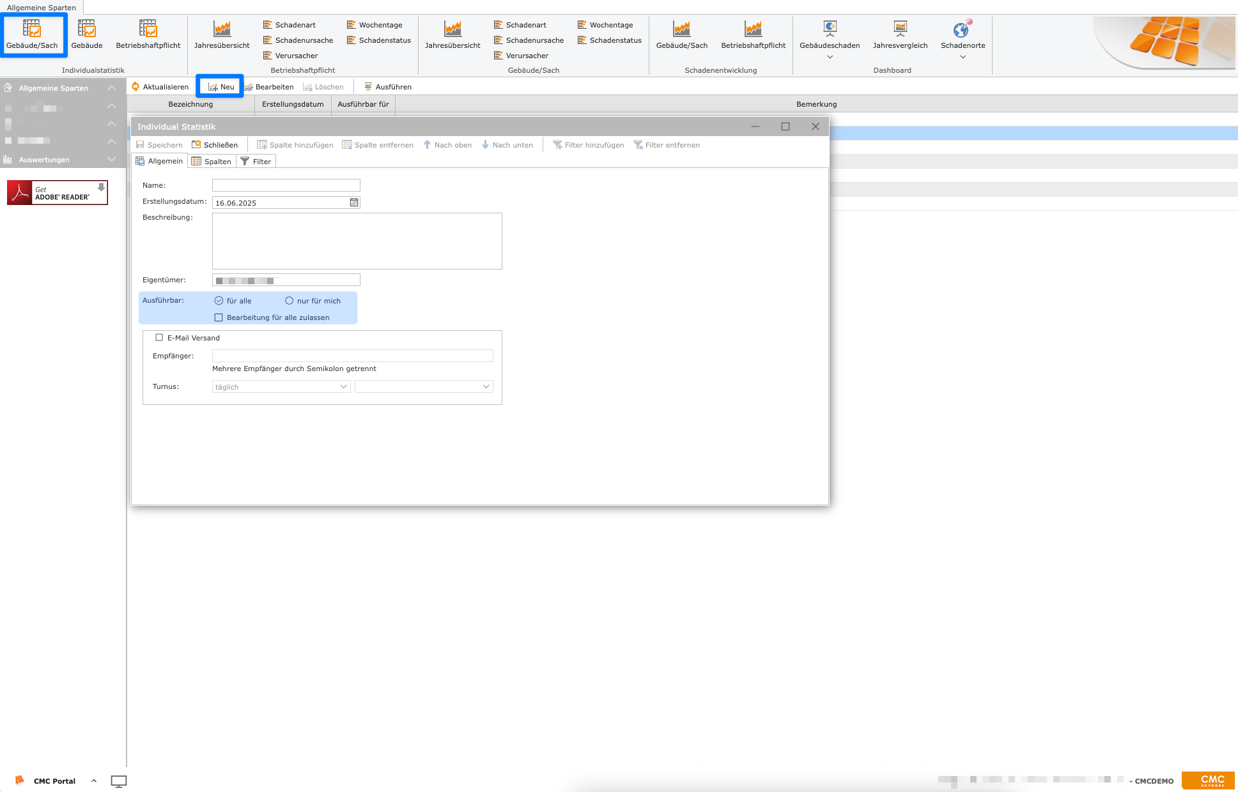Expand the Auswertungen sidebar section
The image size is (1238, 792).
click(x=112, y=160)
